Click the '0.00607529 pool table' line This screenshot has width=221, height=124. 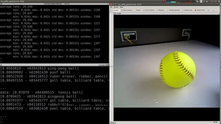(x=55, y=108)
